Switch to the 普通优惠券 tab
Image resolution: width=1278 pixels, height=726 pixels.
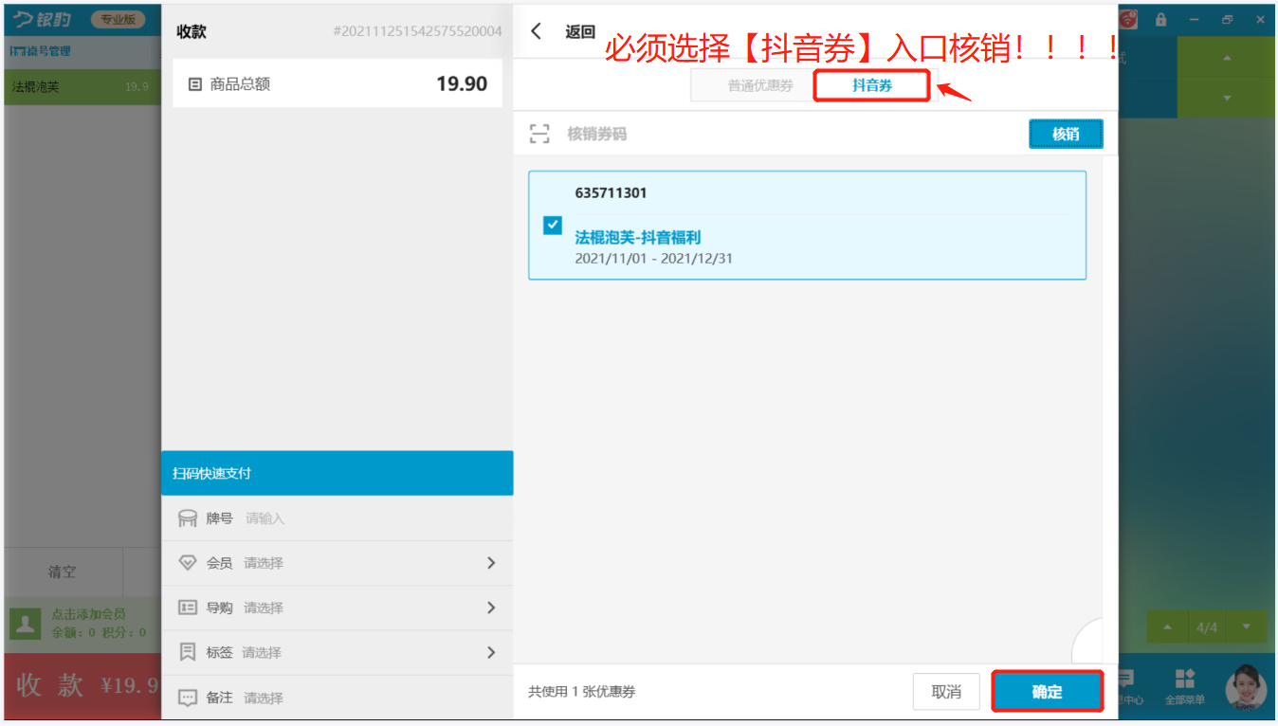(760, 85)
